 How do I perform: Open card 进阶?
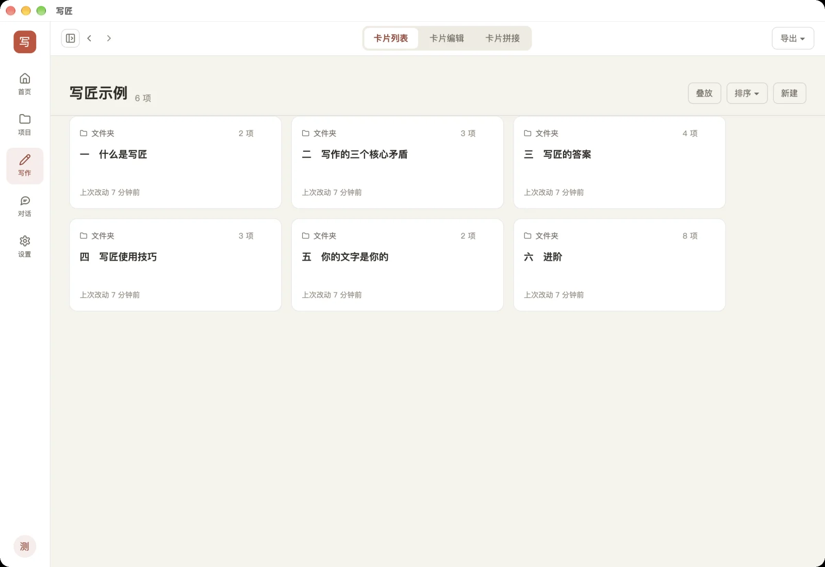point(619,265)
